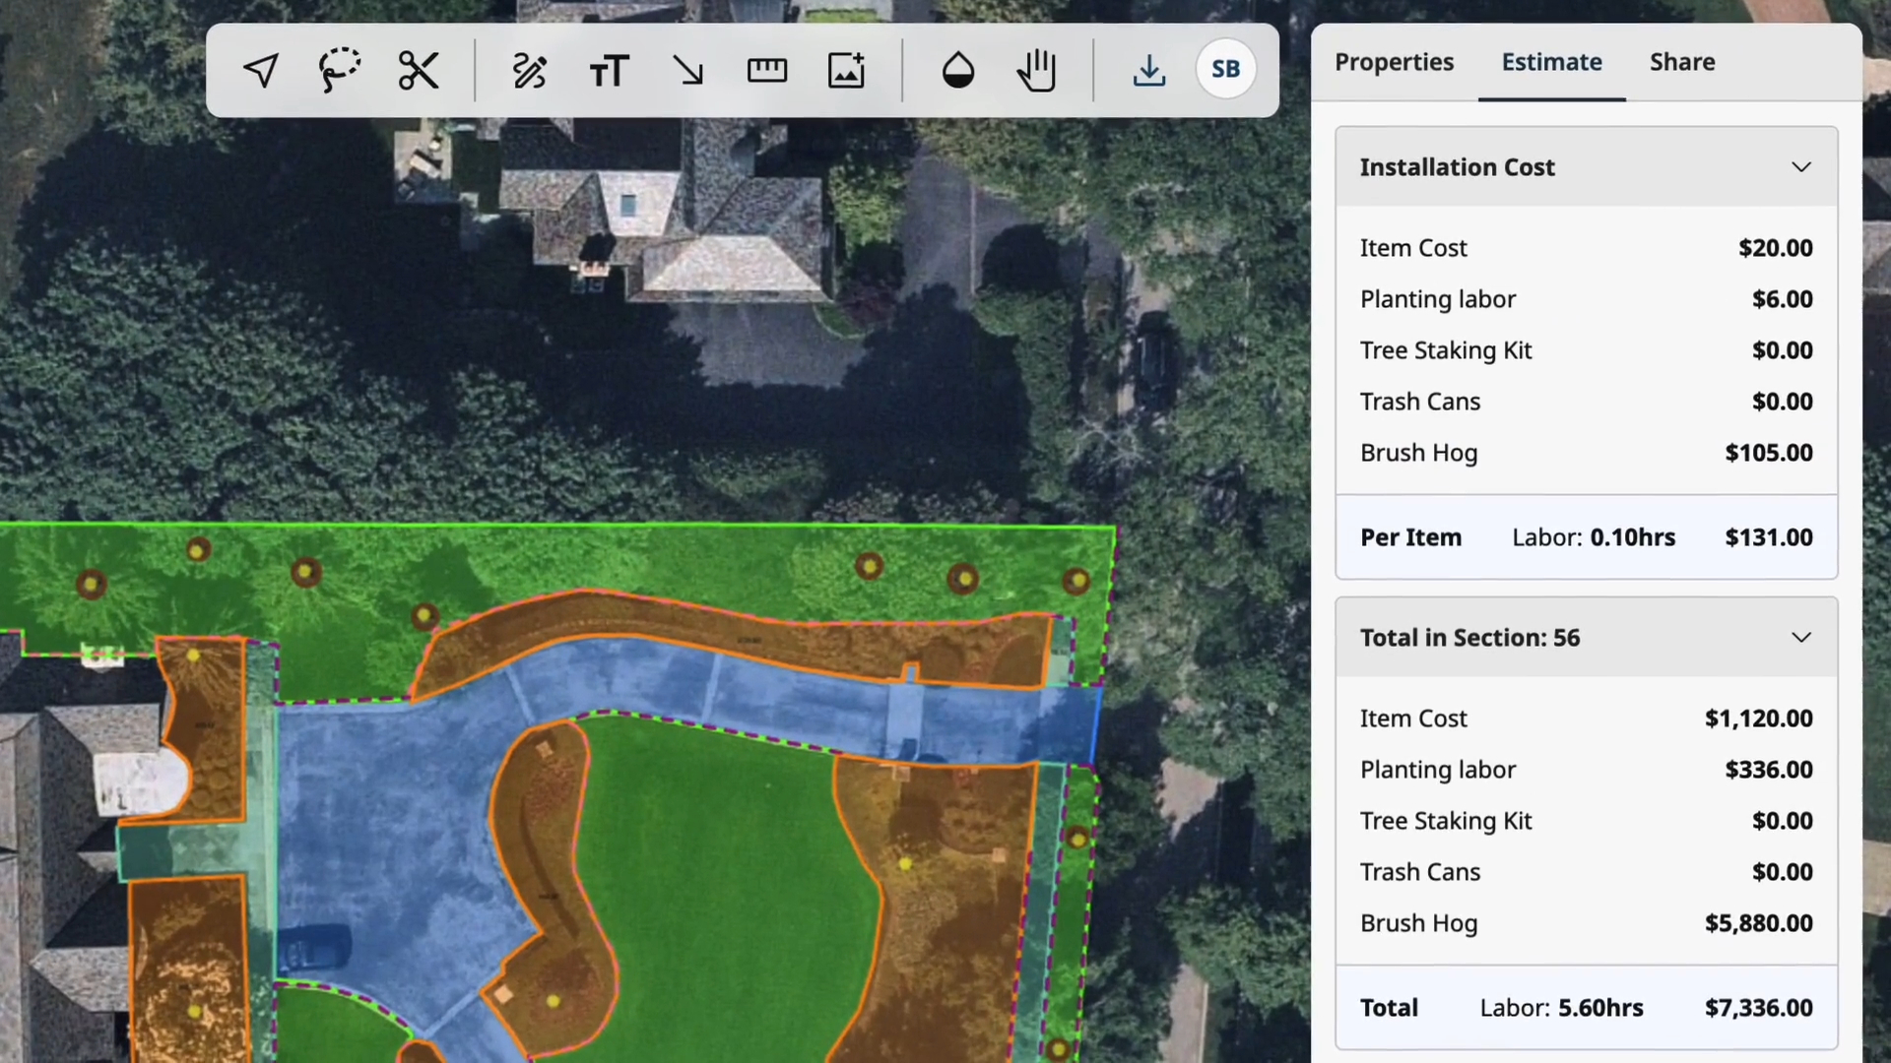Select the text annotation tool
This screenshot has height=1063, width=1891.
click(609, 70)
